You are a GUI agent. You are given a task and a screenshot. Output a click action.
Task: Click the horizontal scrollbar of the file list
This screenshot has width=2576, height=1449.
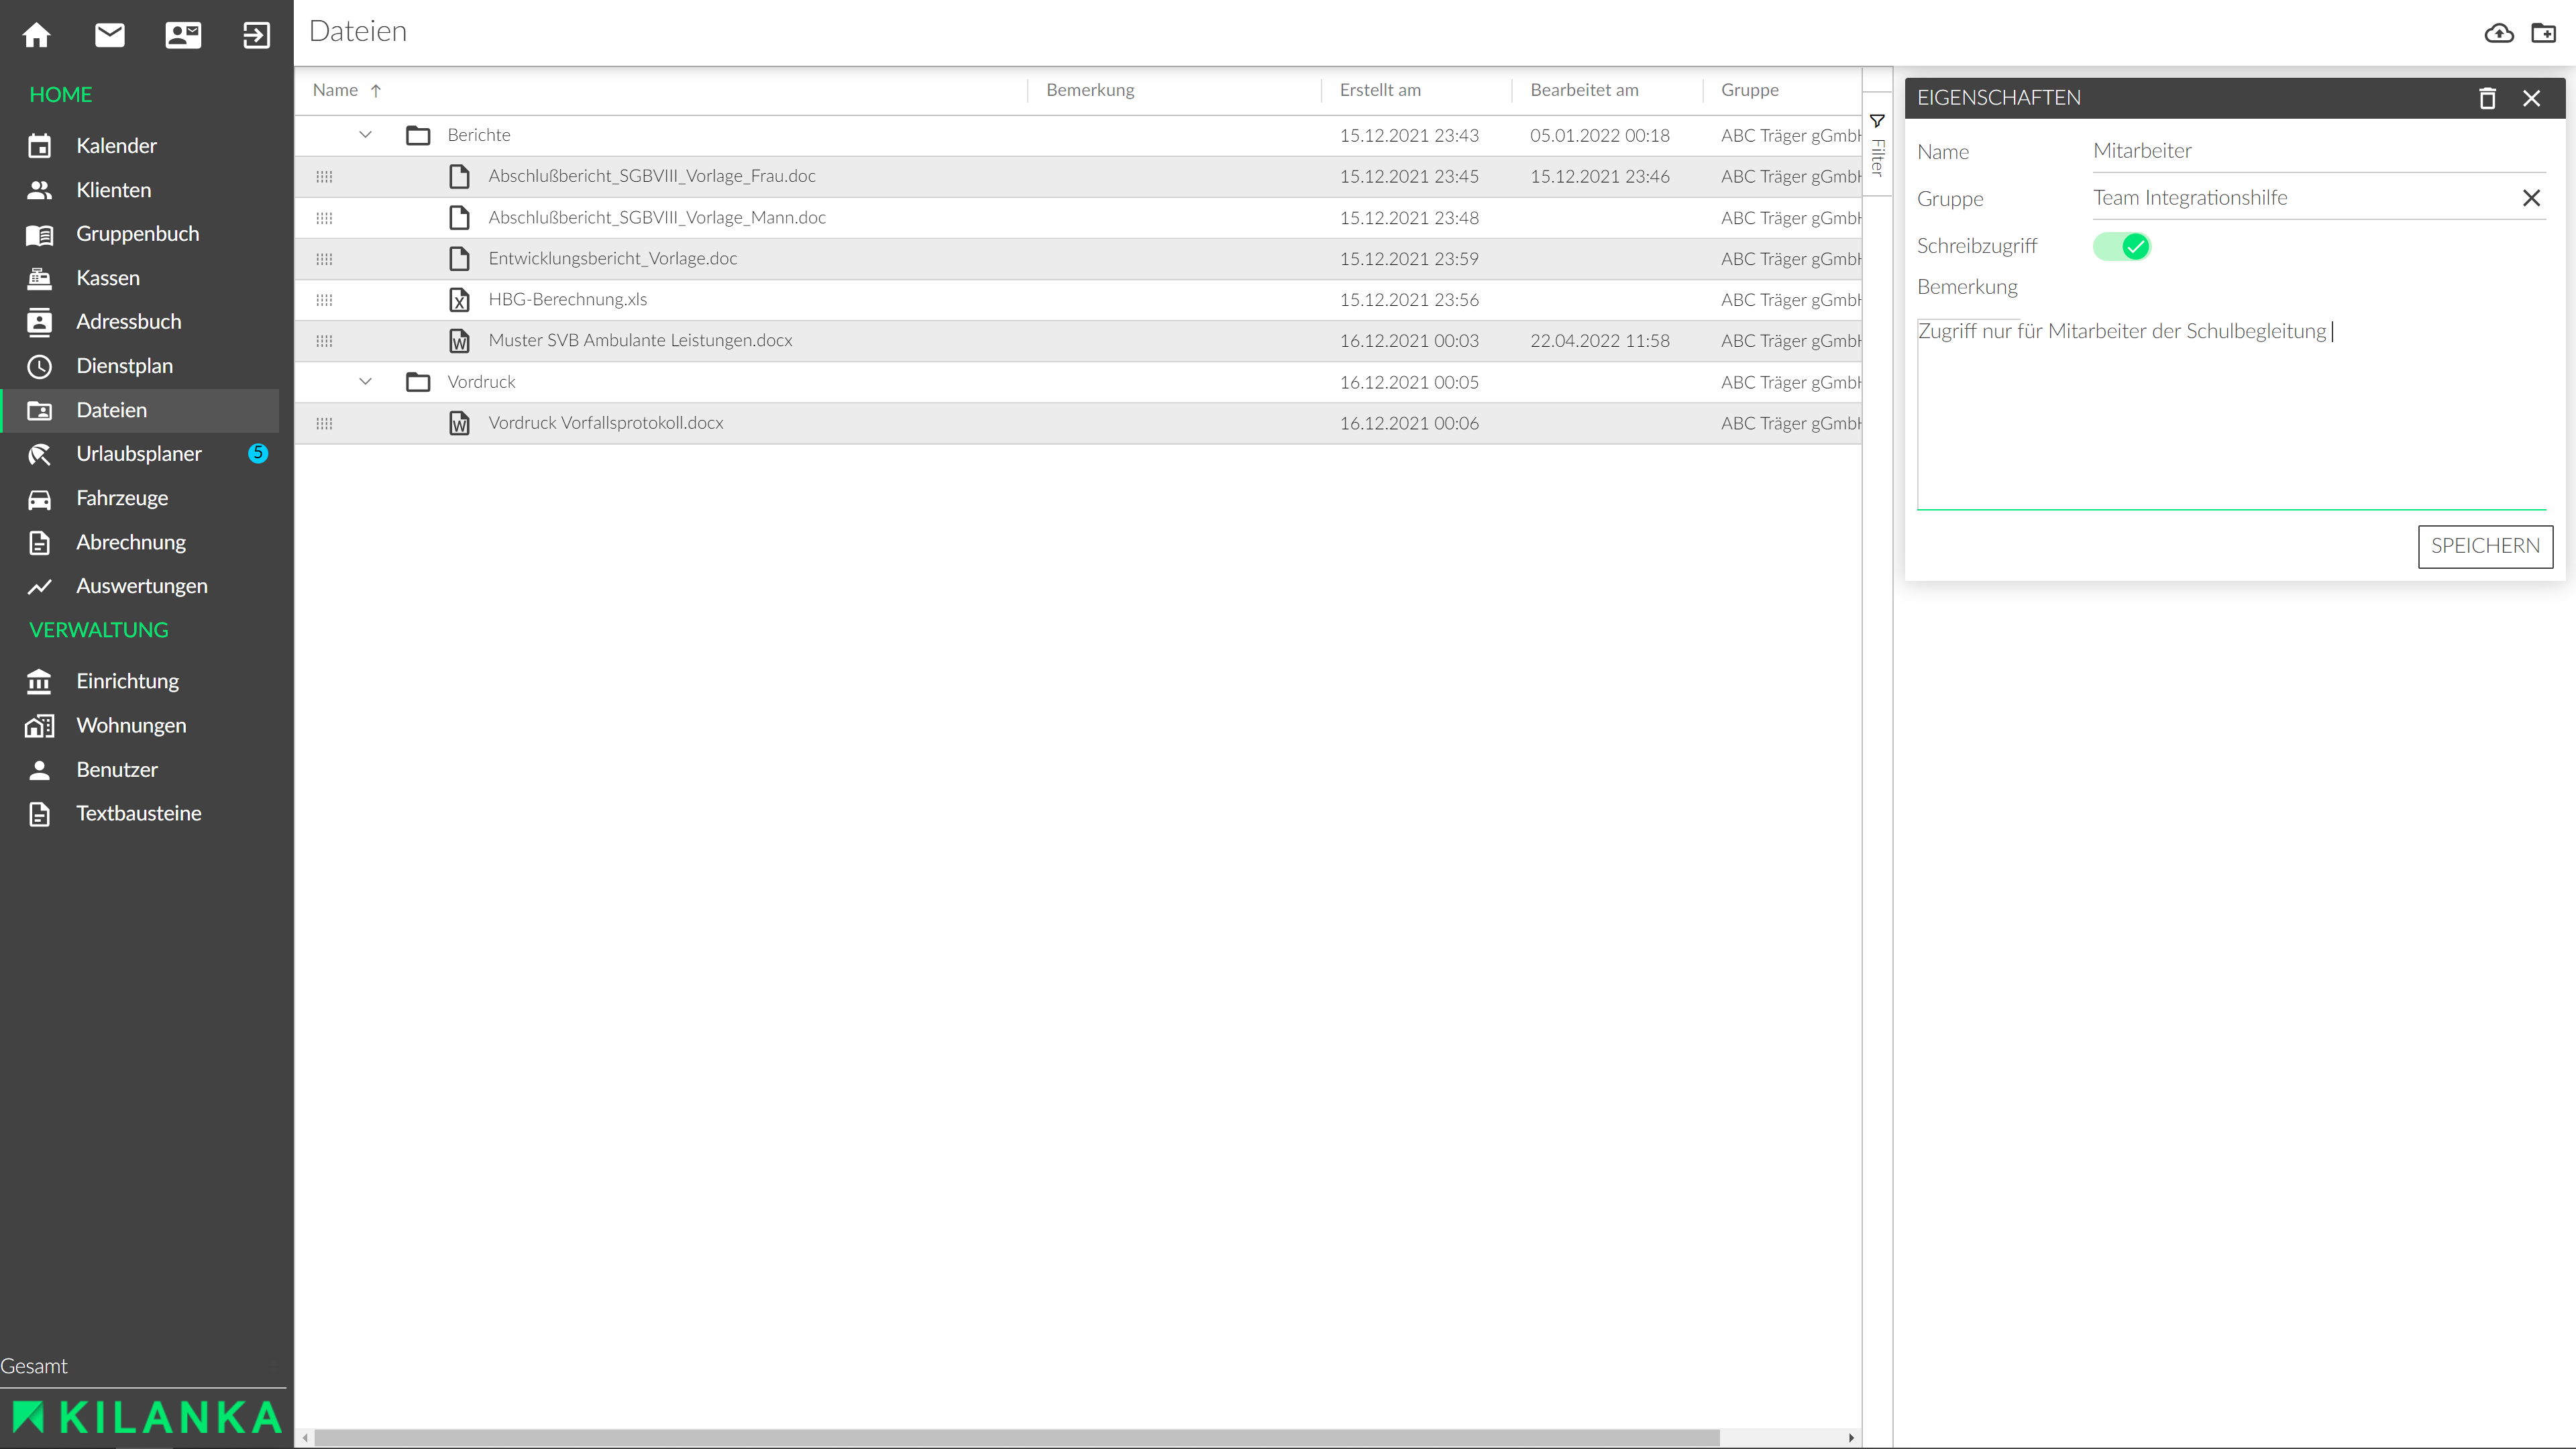pos(1015,1437)
